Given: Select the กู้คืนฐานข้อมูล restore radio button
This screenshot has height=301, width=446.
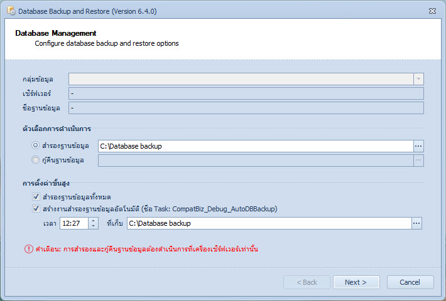Looking at the screenshot, I should click(x=35, y=160).
